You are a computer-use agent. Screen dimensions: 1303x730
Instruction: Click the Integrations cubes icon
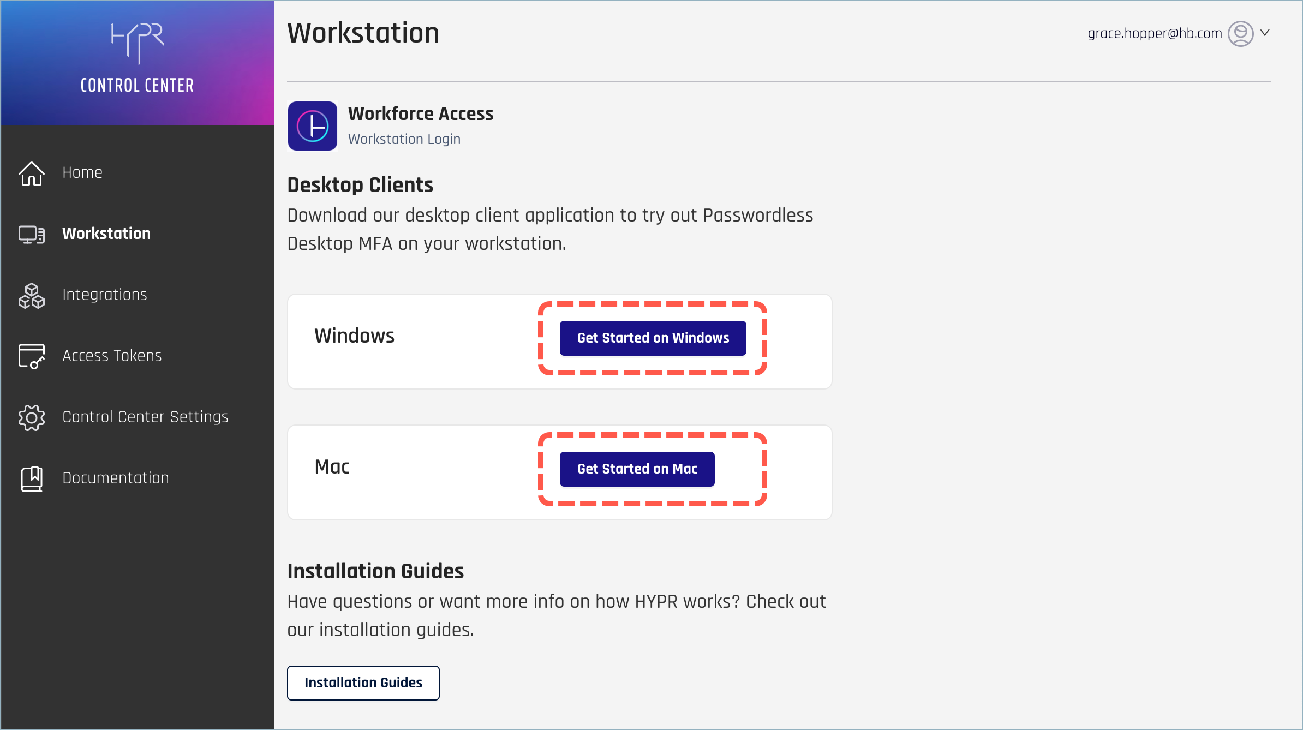[x=32, y=295]
